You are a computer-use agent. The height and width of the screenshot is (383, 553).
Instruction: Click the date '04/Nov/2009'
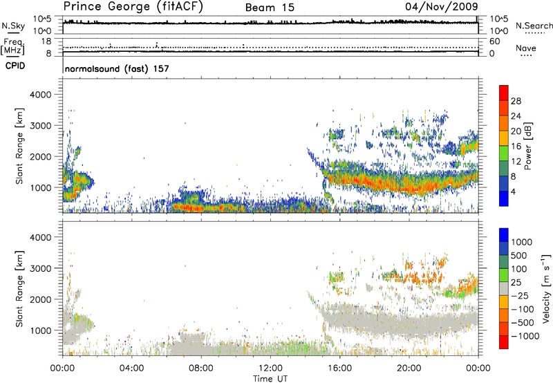442,7
